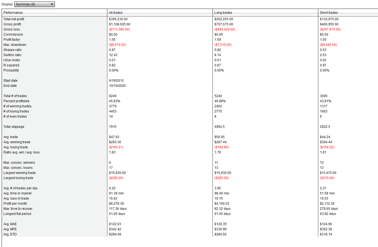Select the Ulcer index row label

click(12, 60)
